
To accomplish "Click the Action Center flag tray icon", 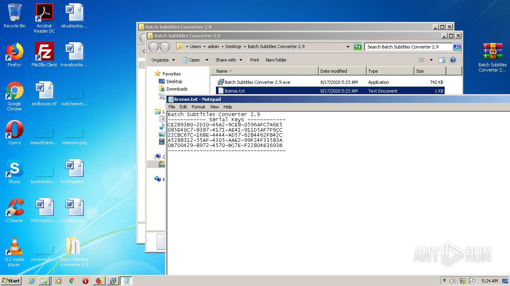I will pos(472,281).
